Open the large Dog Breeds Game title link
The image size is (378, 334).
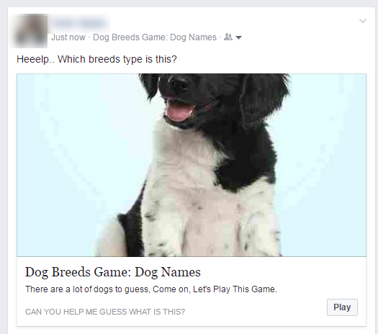click(x=112, y=272)
